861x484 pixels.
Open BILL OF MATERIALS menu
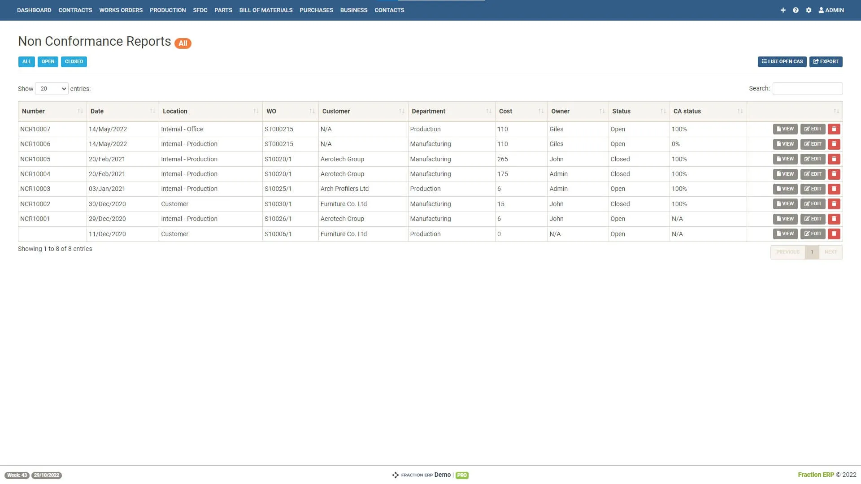pos(265,10)
